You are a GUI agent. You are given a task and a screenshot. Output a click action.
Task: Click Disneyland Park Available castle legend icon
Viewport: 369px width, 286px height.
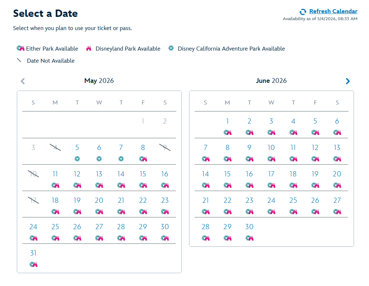coord(89,48)
